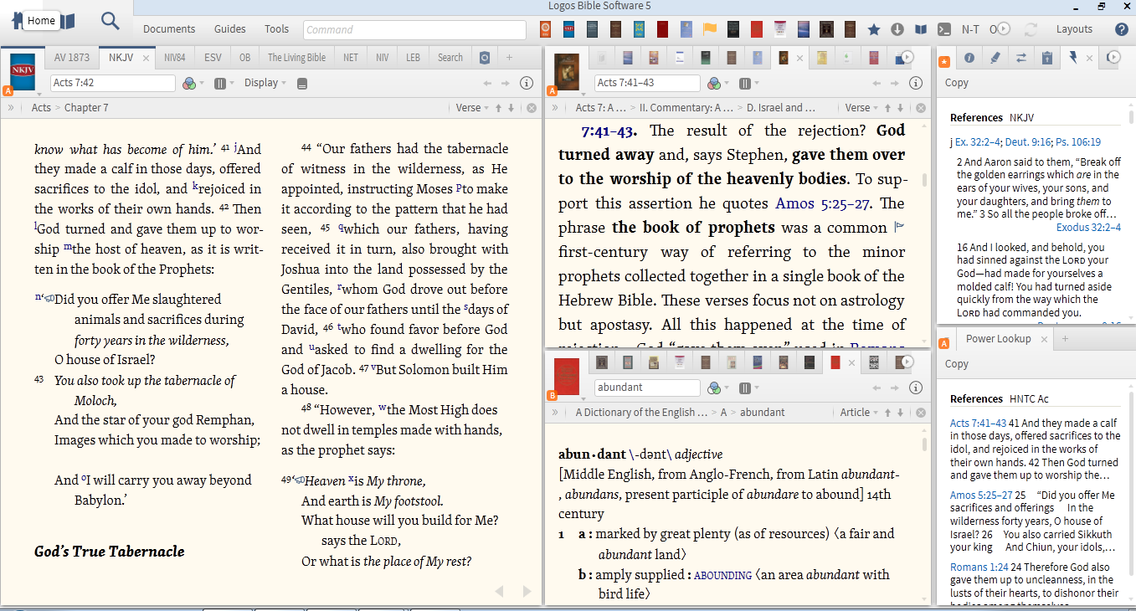Add a new tab with the plus button
This screenshot has height=611, width=1136.
(x=509, y=58)
